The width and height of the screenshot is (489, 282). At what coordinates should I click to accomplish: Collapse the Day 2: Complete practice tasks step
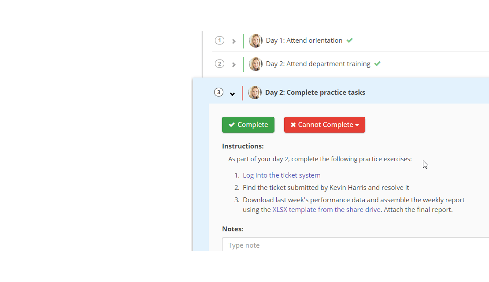232,93
